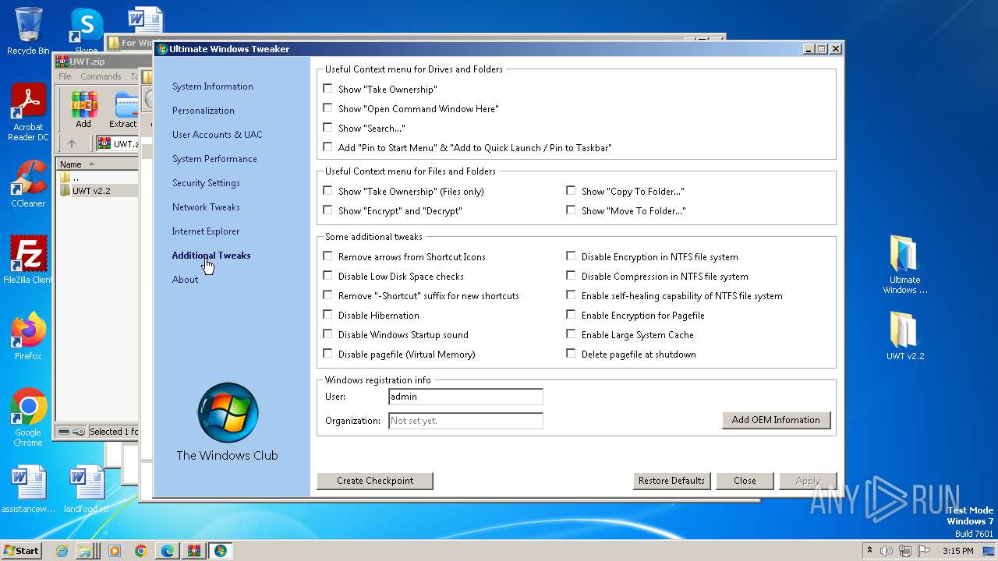
Task: Check Disable Encryption in NTFS file system
Action: [571, 256]
